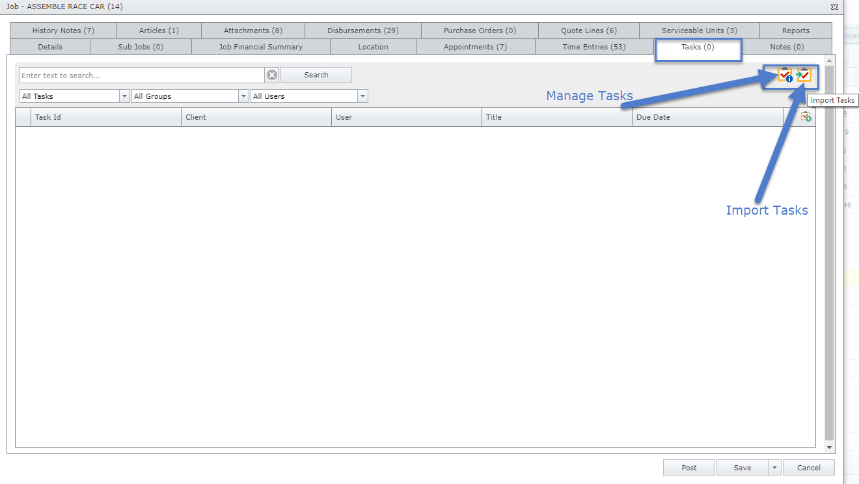Open the All Groups dropdown
859x484 pixels.
pyautogui.click(x=243, y=96)
